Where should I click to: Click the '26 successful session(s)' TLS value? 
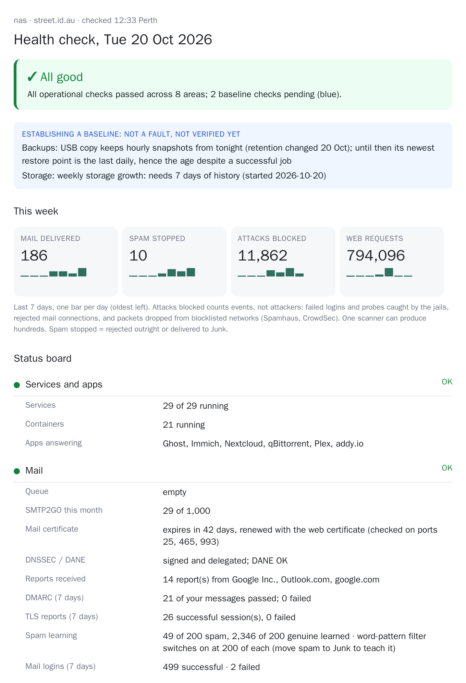(x=229, y=617)
